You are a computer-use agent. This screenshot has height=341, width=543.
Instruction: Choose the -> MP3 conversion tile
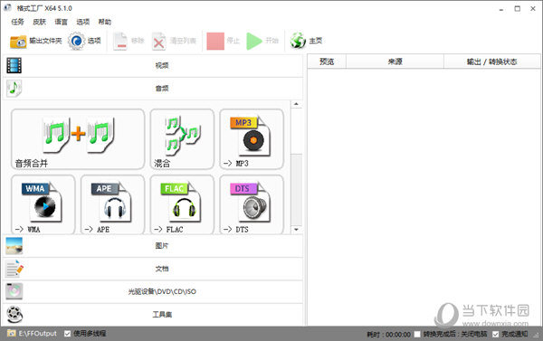(x=252, y=139)
